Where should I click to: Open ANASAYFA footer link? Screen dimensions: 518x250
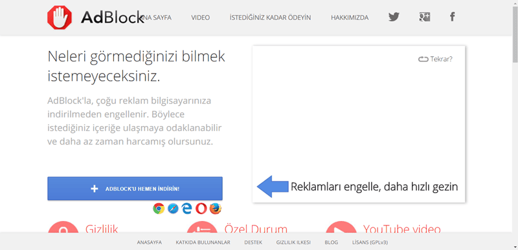pyautogui.click(x=150, y=242)
